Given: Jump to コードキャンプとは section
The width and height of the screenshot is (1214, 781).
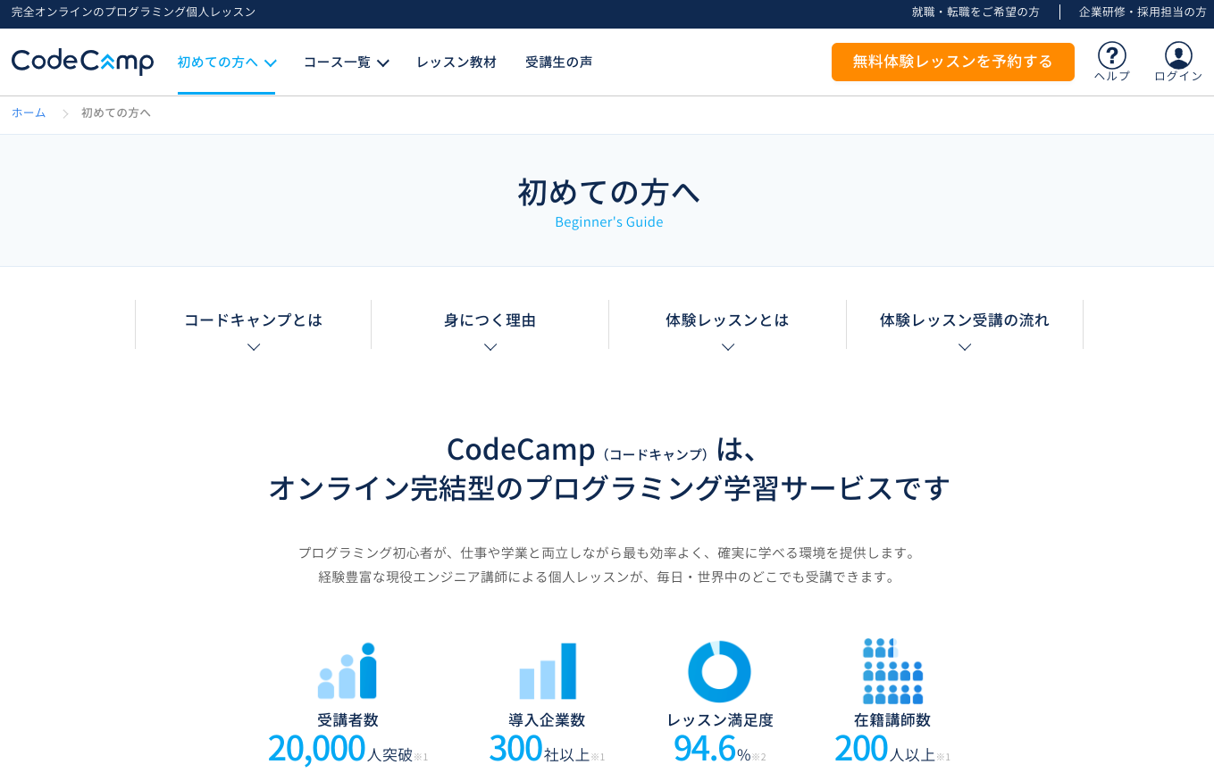Looking at the screenshot, I should [x=254, y=320].
